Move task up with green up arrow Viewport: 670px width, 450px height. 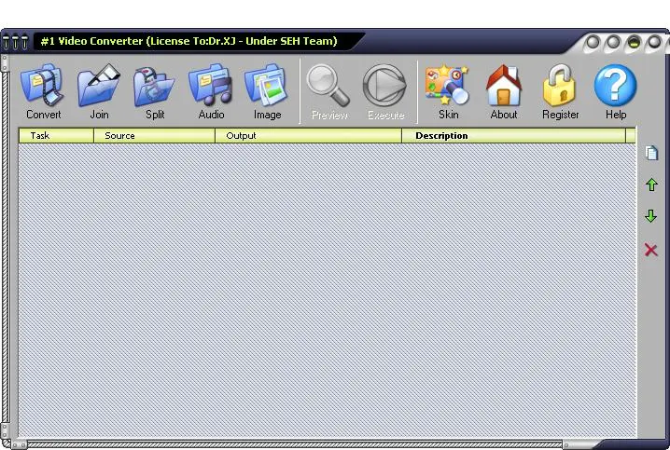point(651,184)
